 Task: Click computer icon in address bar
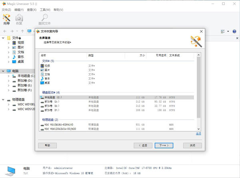(29, 31)
